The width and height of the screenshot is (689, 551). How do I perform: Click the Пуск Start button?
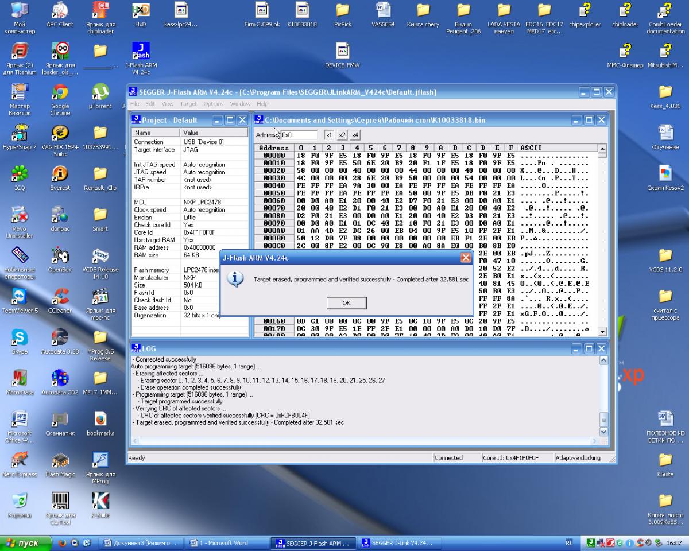(24, 543)
